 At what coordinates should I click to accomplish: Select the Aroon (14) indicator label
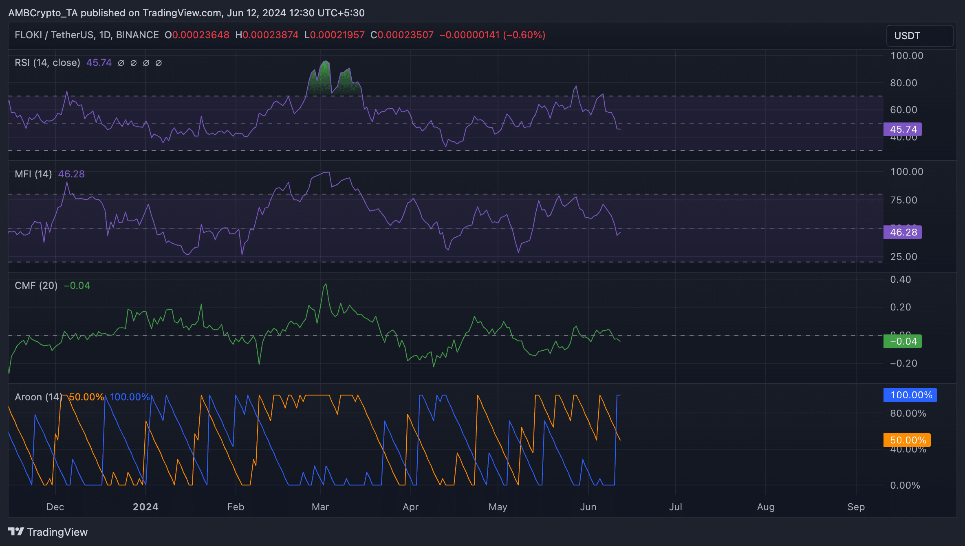pyautogui.click(x=39, y=397)
